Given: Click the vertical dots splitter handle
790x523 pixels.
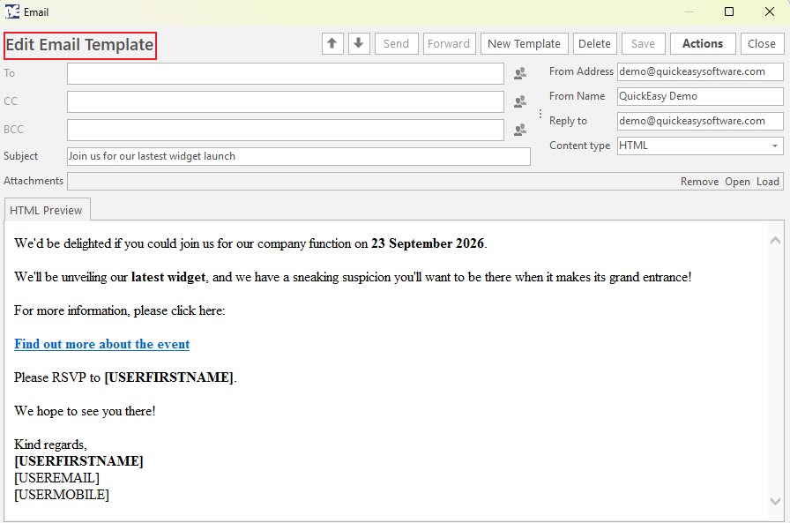Looking at the screenshot, I should coord(540,114).
